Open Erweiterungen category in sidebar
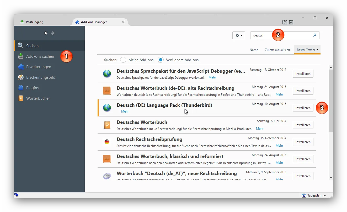Viewport: 347px width, 212px height. (x=49, y=67)
